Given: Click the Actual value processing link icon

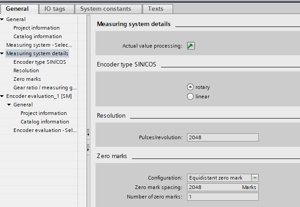Looking at the screenshot, I should click(x=191, y=46).
